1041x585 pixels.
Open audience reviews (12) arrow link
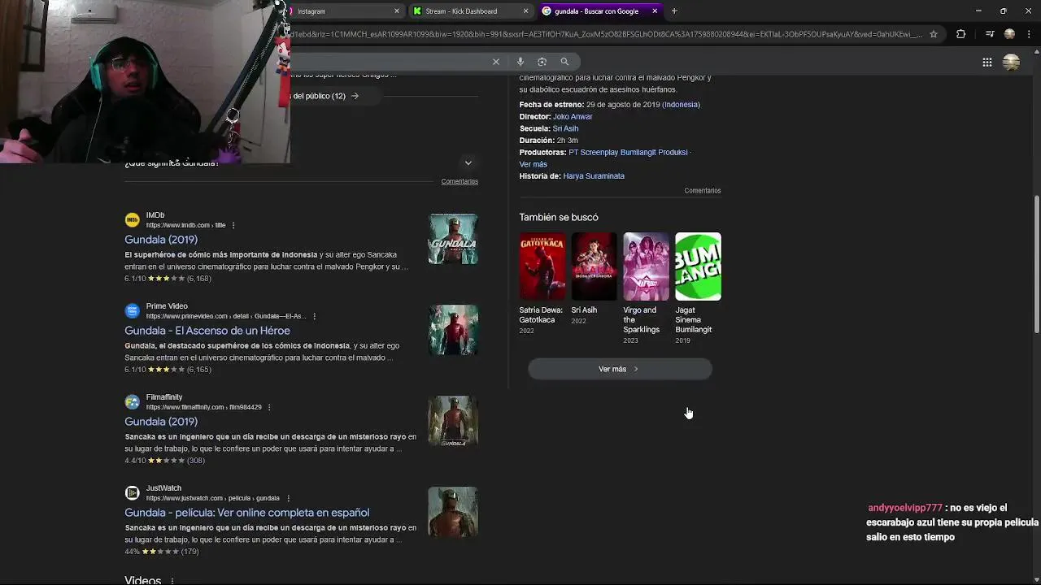coord(355,96)
